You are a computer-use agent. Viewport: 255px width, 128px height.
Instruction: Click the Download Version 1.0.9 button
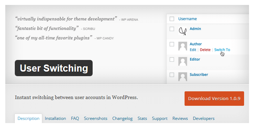click(x=214, y=98)
